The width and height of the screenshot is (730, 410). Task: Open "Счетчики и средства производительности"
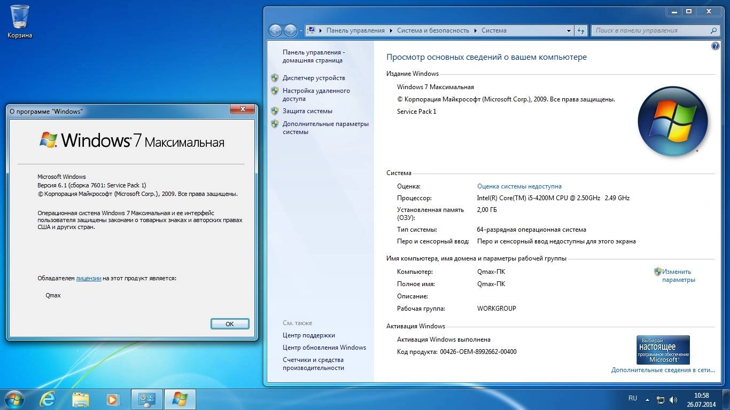point(313,364)
